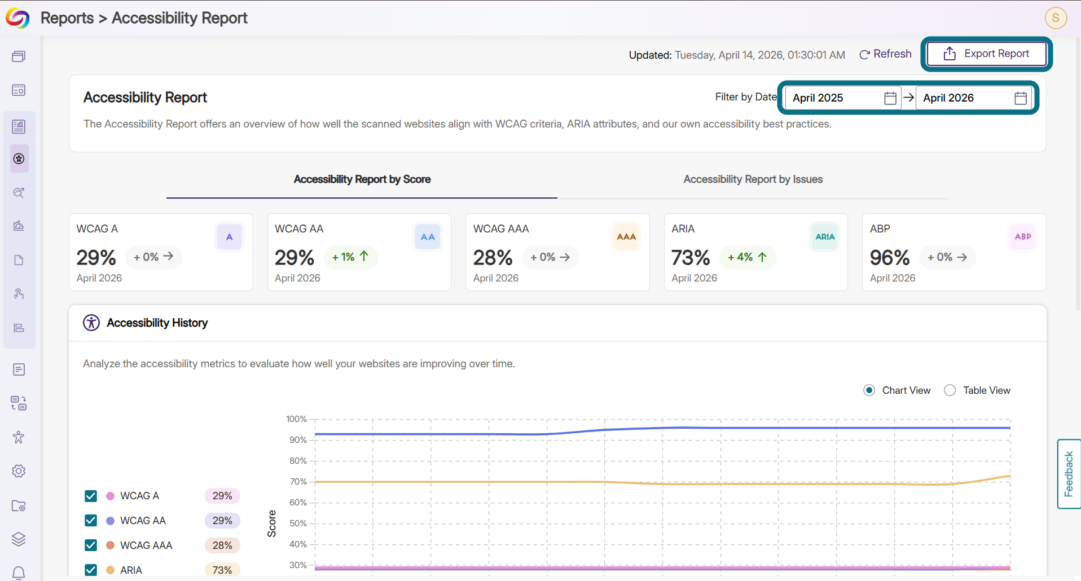The width and height of the screenshot is (1081, 581).
Task: Select Accessibility Report by Score tab
Action: (x=362, y=179)
